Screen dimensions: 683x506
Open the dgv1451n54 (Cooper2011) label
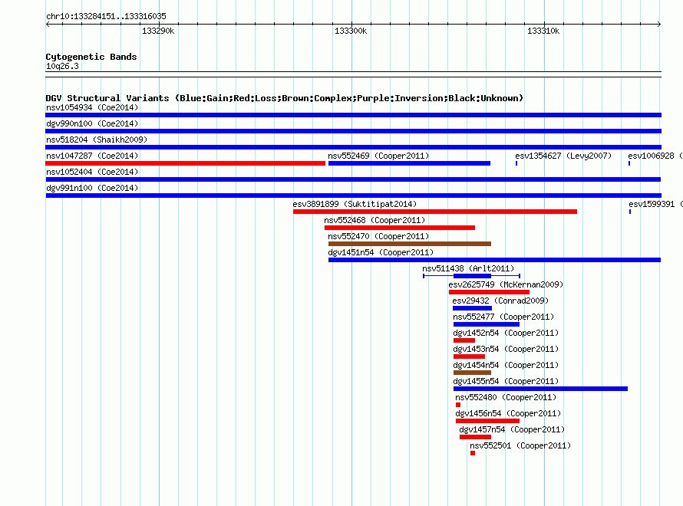click(x=381, y=252)
